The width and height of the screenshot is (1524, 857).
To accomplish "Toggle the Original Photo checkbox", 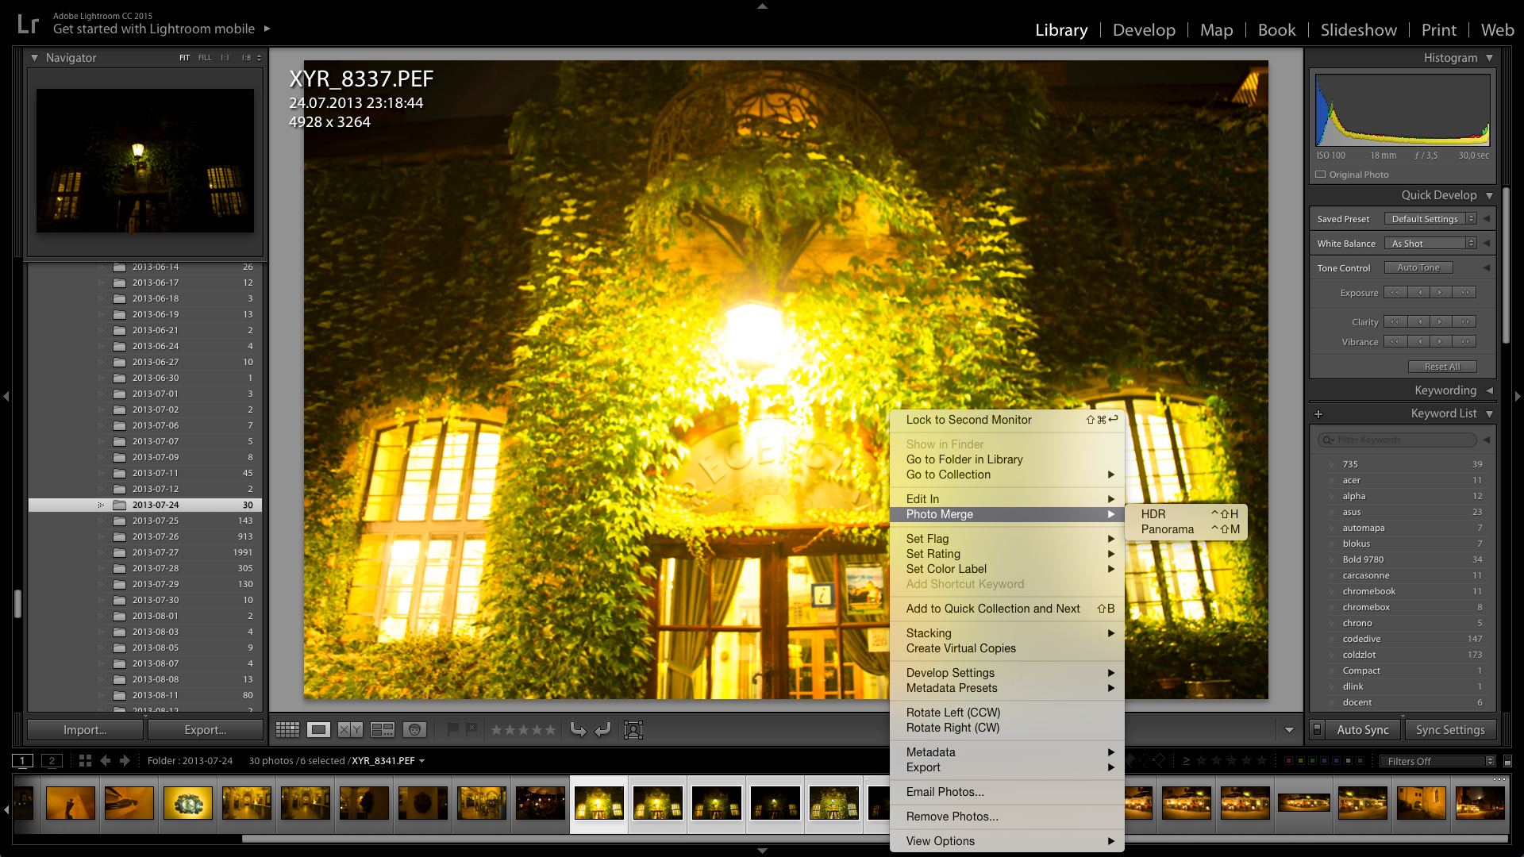I will pyautogui.click(x=1321, y=175).
